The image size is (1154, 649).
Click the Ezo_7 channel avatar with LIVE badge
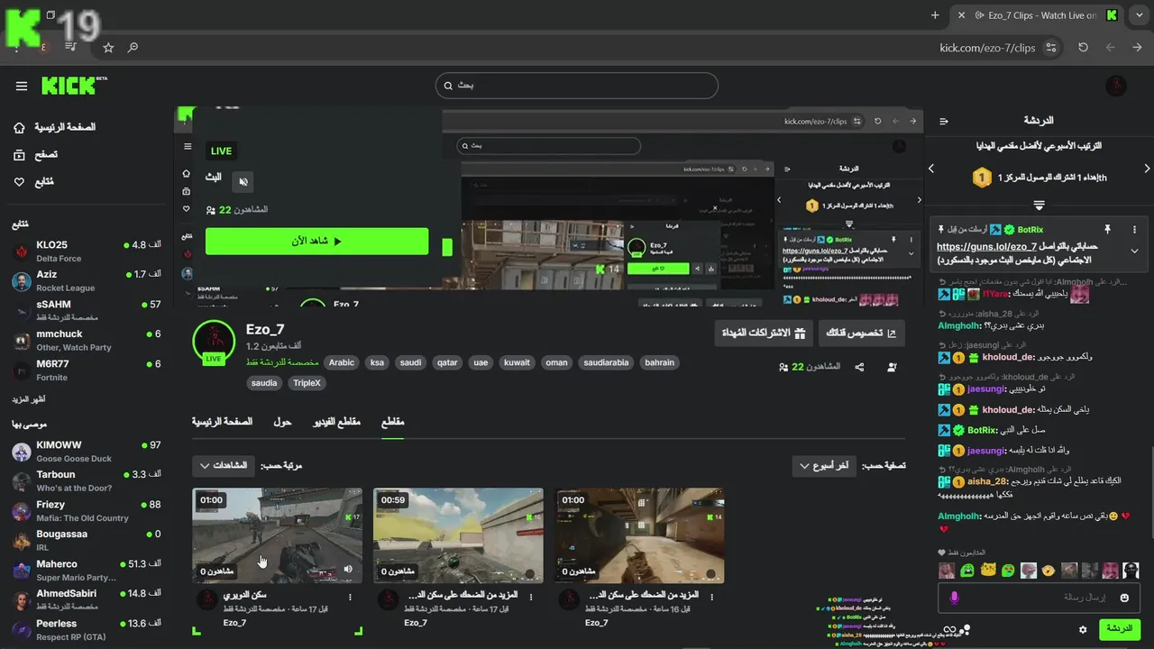[x=214, y=342]
